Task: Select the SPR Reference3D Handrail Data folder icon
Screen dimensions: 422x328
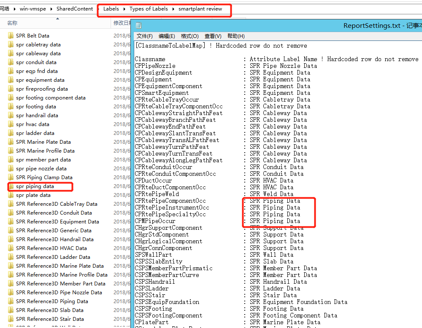Action: click(11, 239)
